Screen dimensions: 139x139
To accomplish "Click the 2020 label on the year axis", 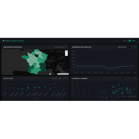I will pyautogui.click(x=109, y=72).
